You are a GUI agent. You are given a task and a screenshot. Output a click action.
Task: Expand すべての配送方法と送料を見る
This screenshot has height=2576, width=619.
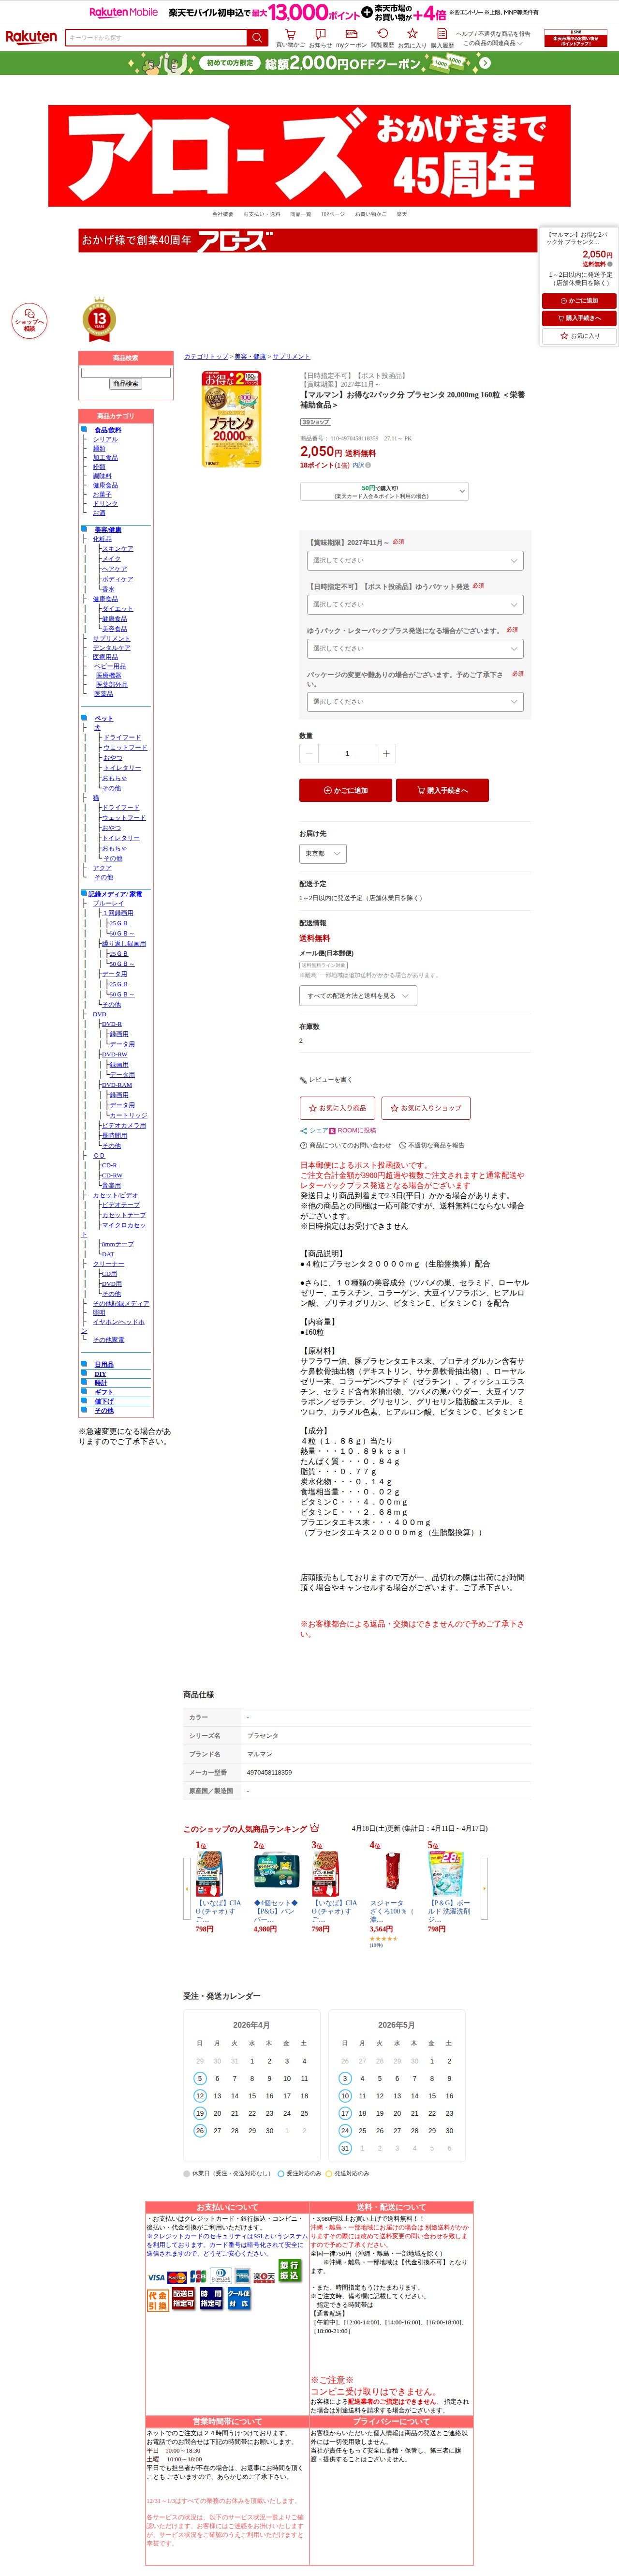(x=358, y=996)
